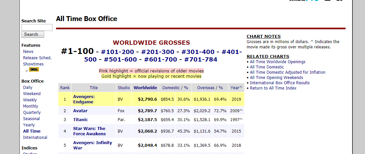
Task: Open All Time Worldwide Openings chart
Action: [x=278, y=62]
